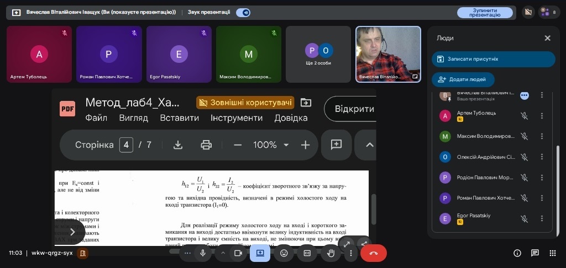The image size is (566, 268).
Task: Click the move to folder icon
Action: tap(305, 103)
